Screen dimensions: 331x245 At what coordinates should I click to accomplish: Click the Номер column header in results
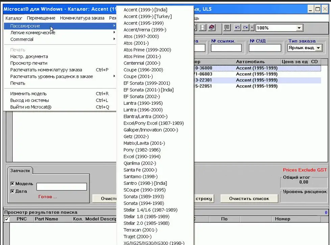point(296,219)
